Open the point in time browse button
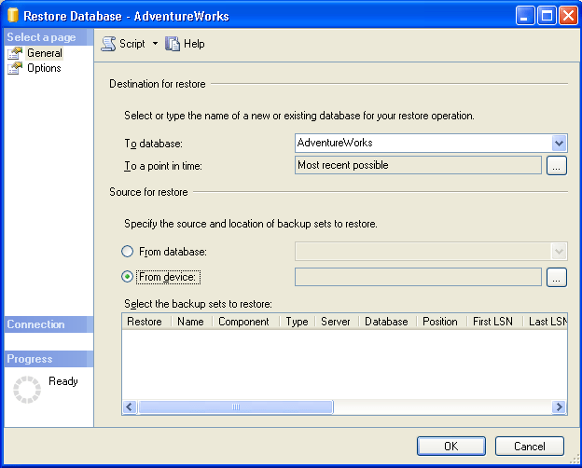582x468 pixels. click(x=557, y=166)
